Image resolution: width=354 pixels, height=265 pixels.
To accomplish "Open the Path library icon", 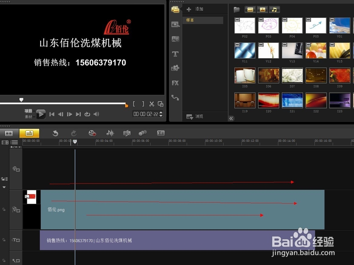I will point(175,97).
